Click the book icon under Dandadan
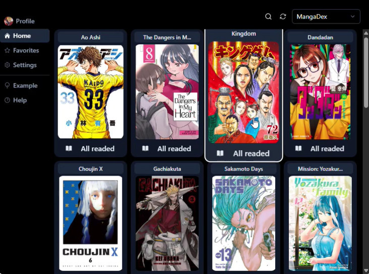 point(298,148)
